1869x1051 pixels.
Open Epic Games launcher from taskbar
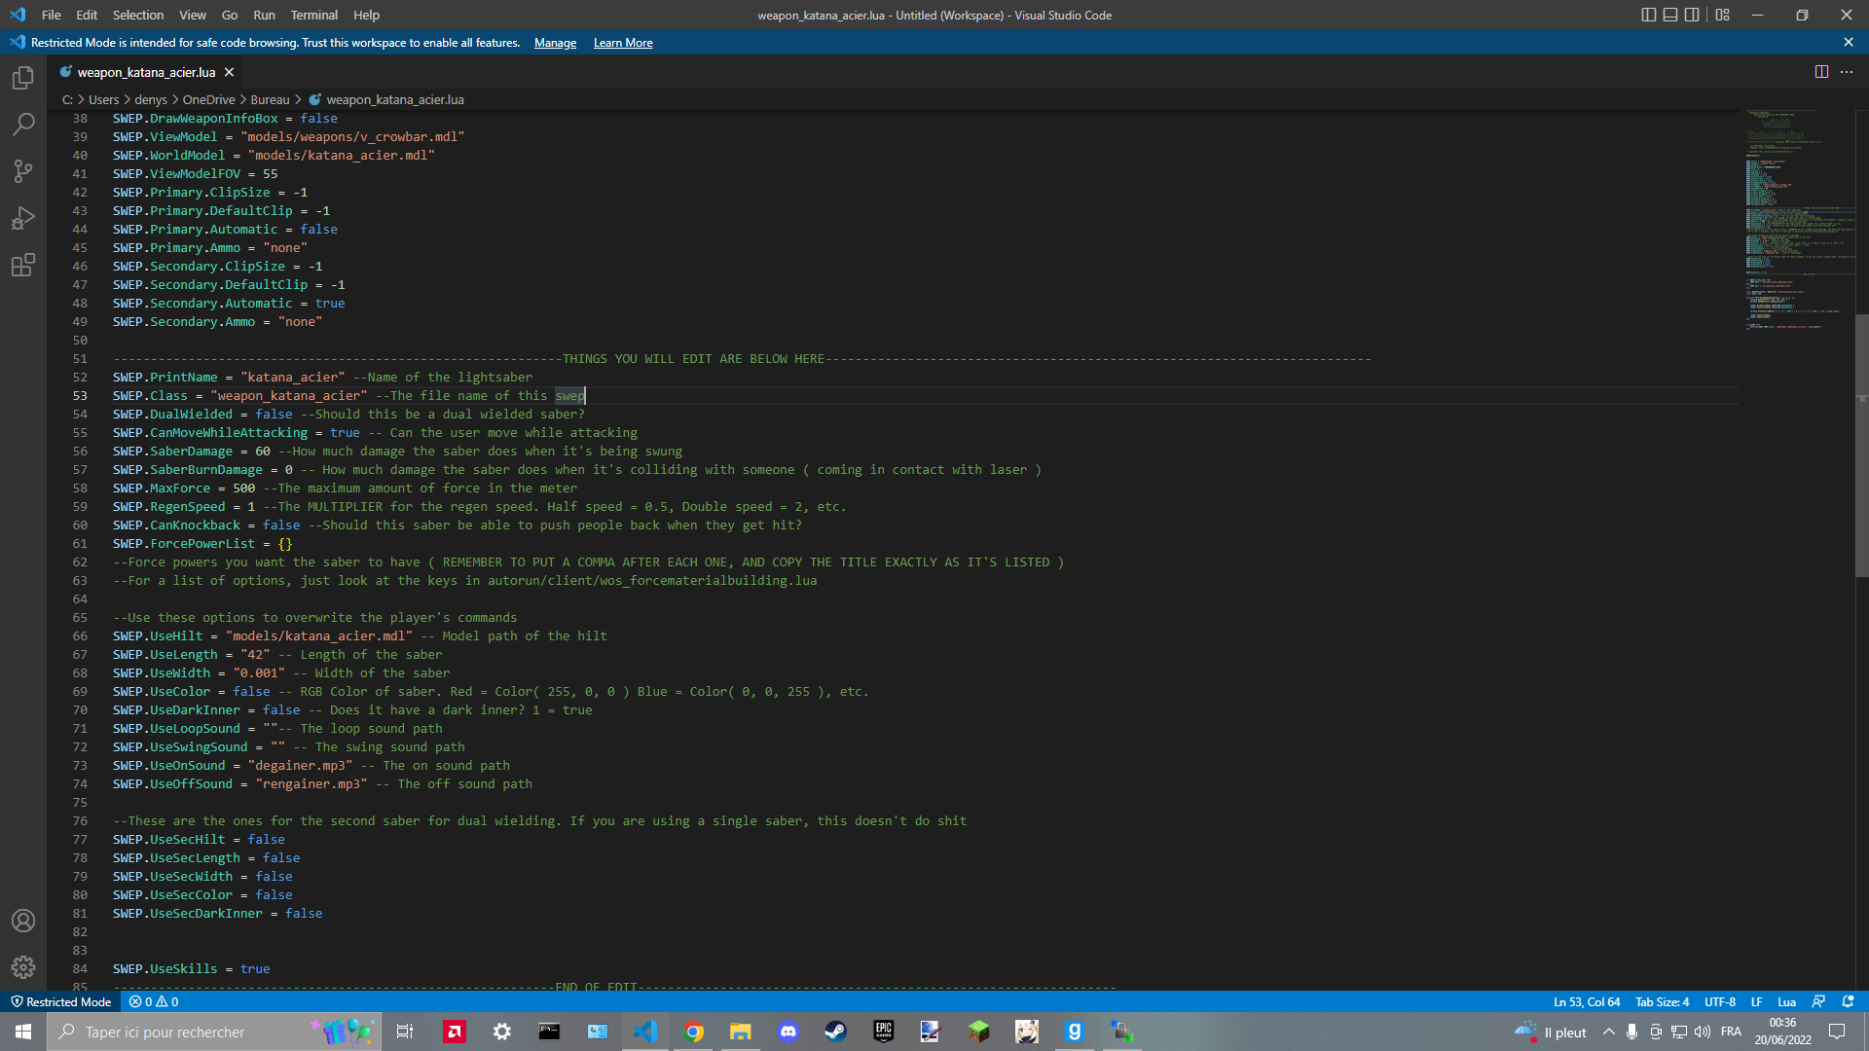point(884,1032)
